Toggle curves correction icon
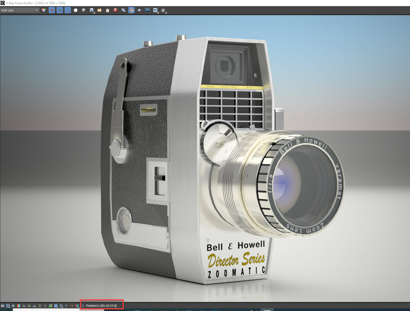Screen dimensions: 410x311 [40, 306]
